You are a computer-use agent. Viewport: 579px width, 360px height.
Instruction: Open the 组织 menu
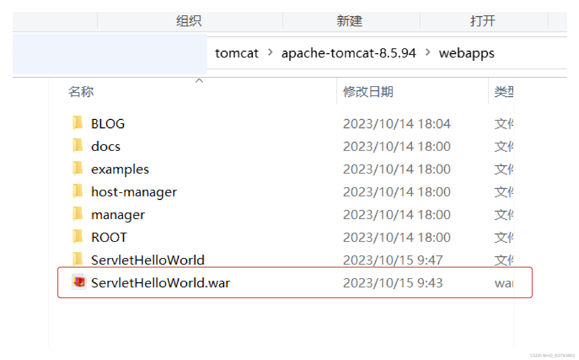188,21
